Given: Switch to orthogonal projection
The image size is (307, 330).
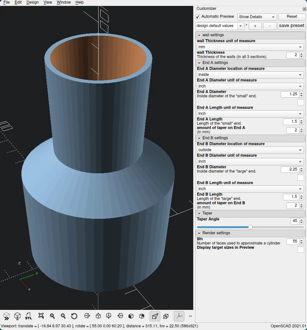Looking at the screenshot, I should [166, 316].
